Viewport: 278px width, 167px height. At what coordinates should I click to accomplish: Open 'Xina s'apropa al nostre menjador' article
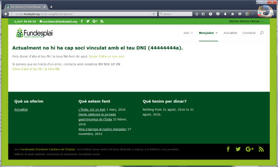[102, 129]
